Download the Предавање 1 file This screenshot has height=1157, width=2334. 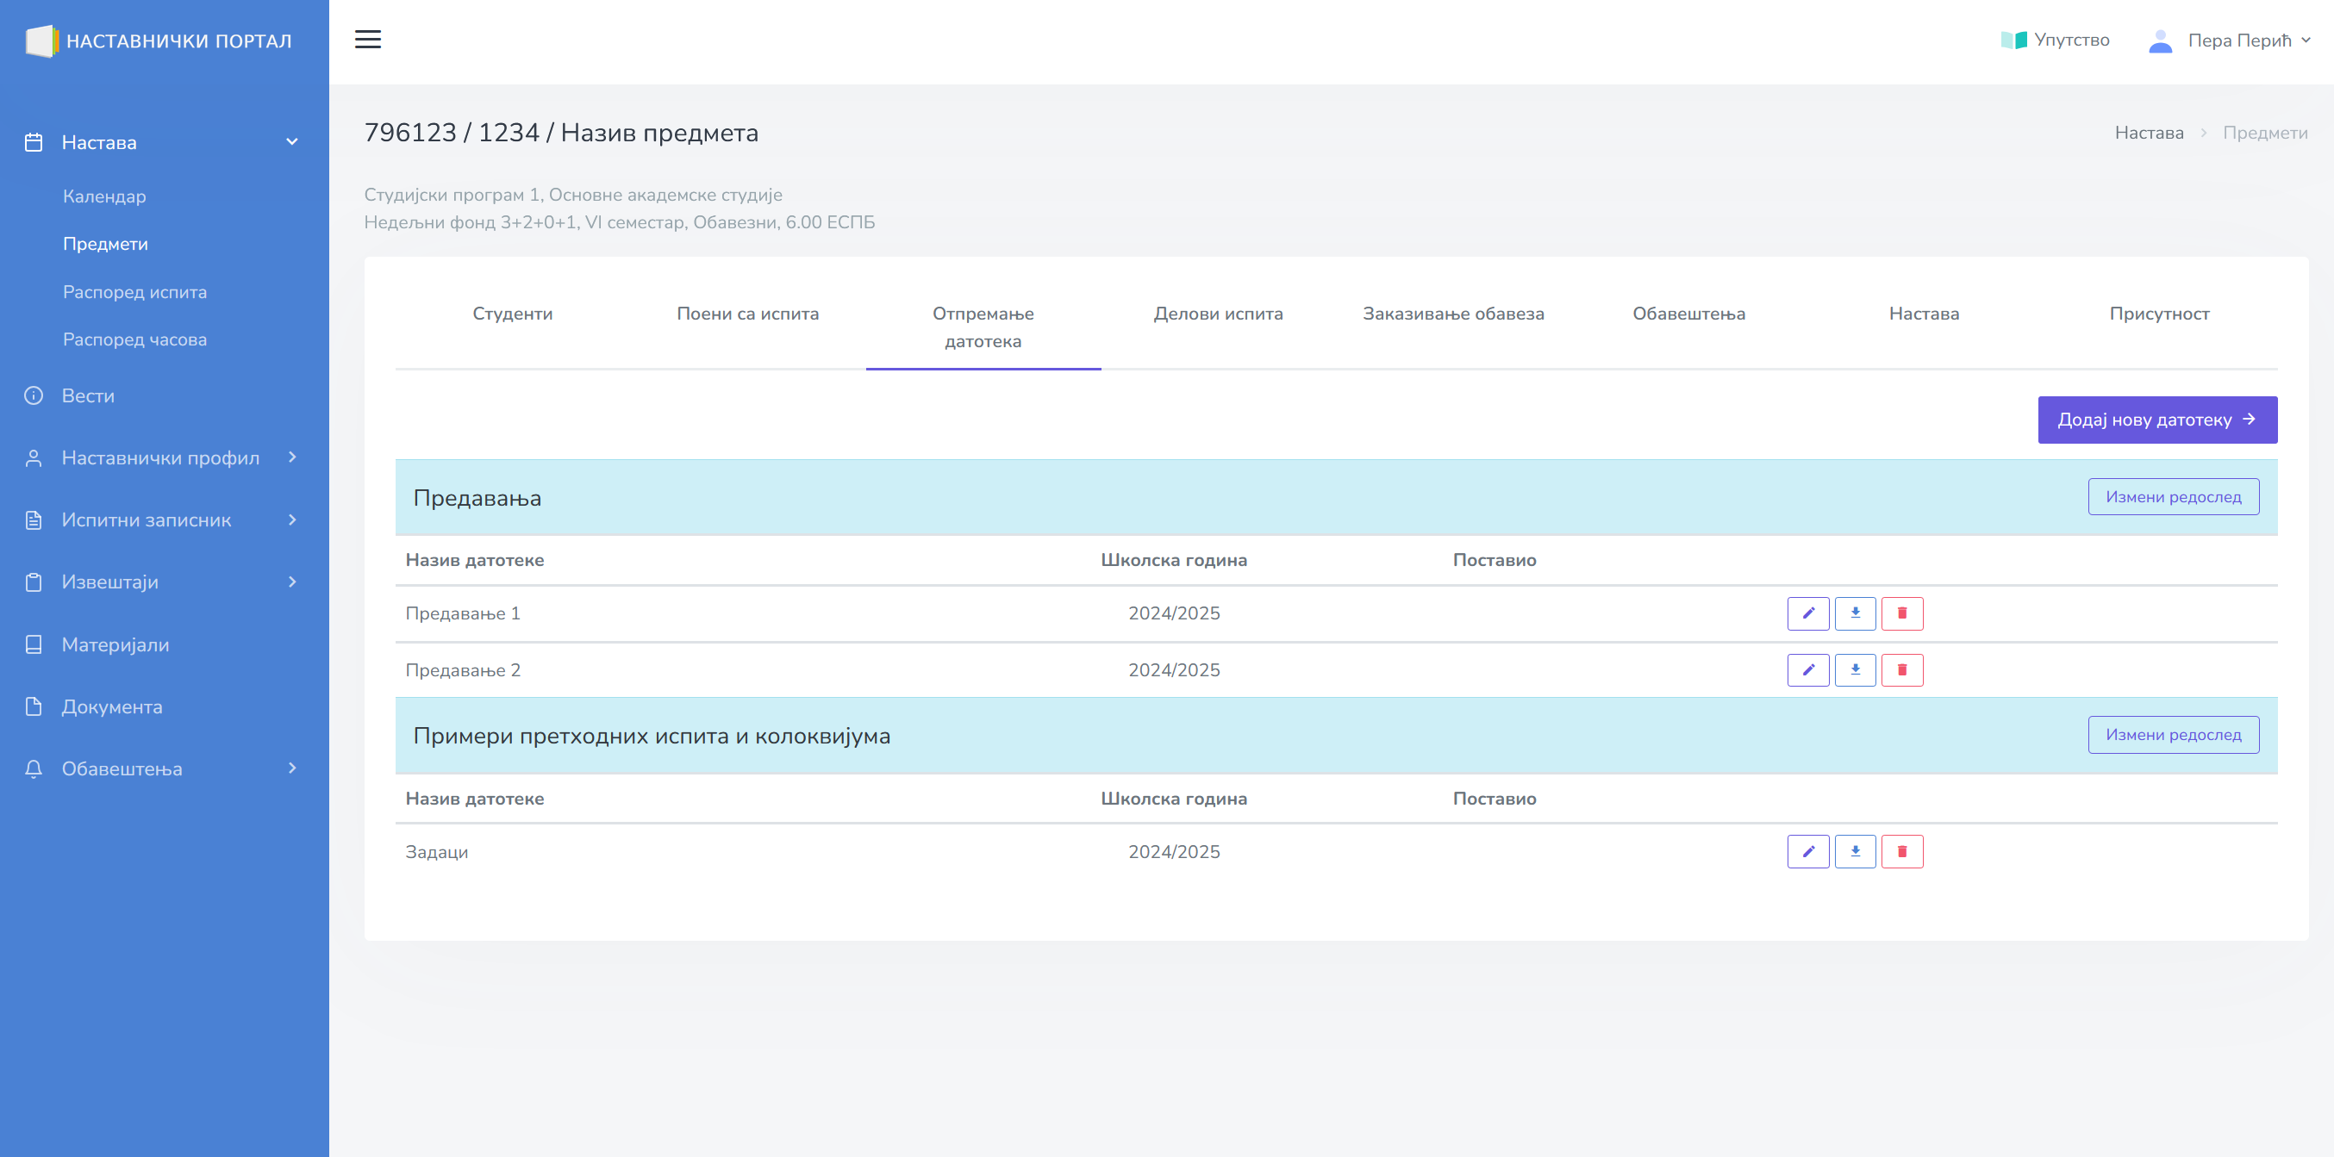(x=1855, y=613)
